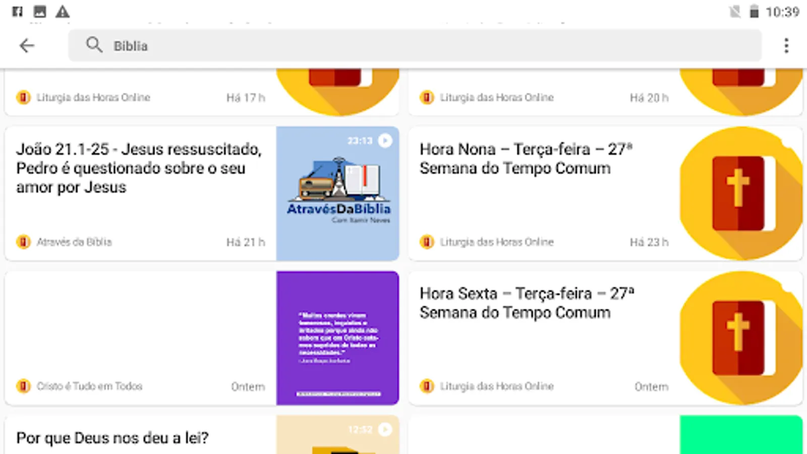Tap the "Há 20 h" timestamp
807x454 pixels.
click(x=649, y=98)
